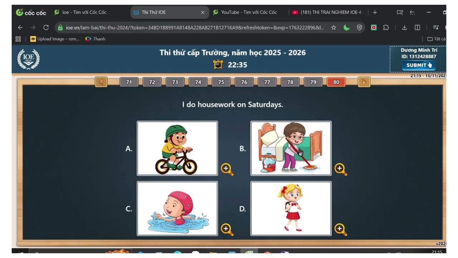Close the 'Thi Thử IOE' tab

point(203,12)
